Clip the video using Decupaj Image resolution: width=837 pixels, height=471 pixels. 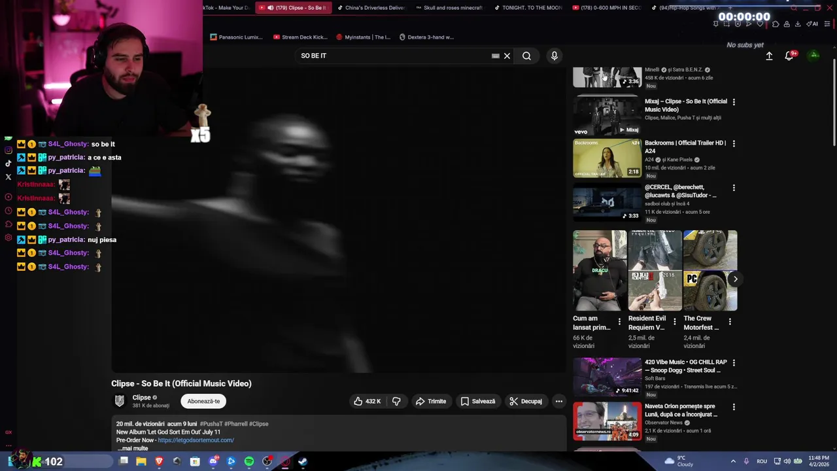tap(526, 401)
